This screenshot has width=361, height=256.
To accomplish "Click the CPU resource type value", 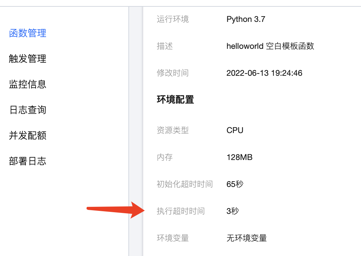I will [x=235, y=130].
